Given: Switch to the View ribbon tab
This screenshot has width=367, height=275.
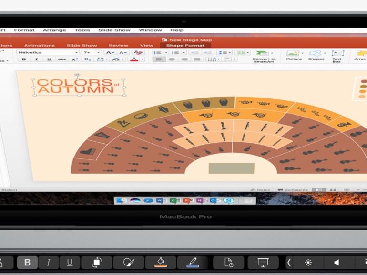Looking at the screenshot, I should (146, 45).
